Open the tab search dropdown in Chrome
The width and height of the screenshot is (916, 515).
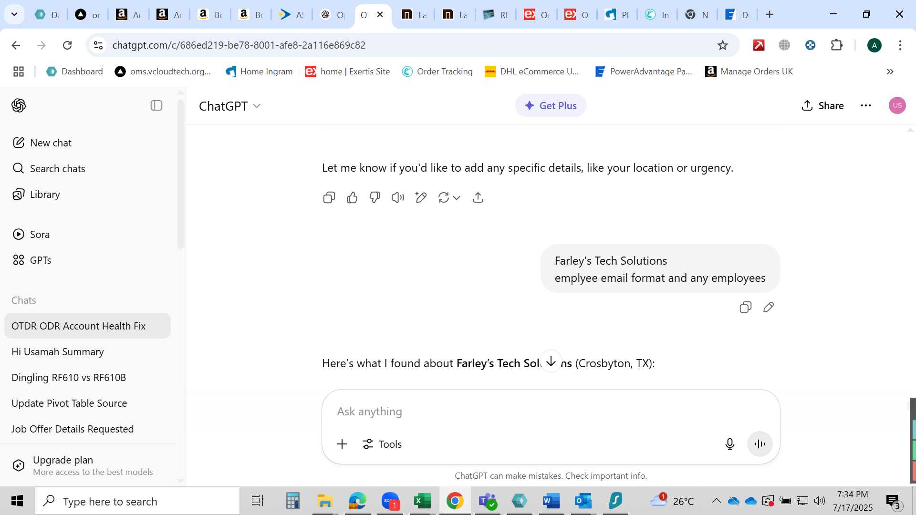(14, 14)
